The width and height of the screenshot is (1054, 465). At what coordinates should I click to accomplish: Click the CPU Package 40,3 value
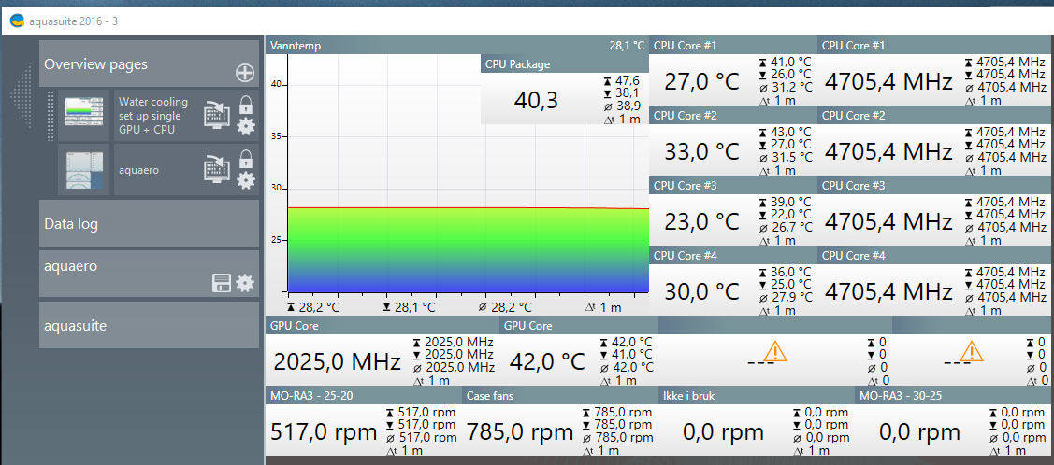(536, 100)
